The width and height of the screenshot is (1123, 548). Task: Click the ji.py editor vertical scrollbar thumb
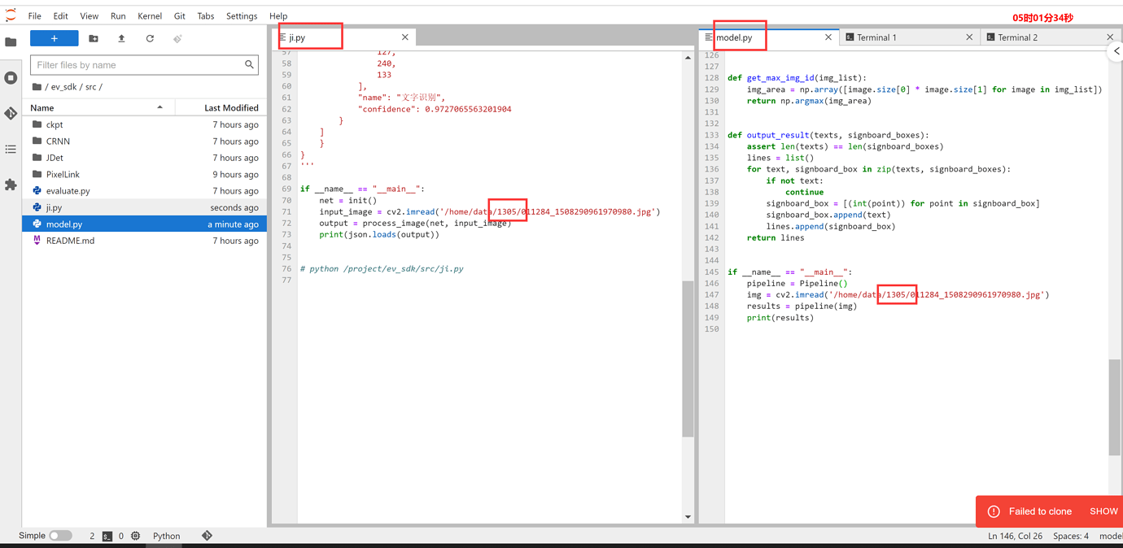688,359
